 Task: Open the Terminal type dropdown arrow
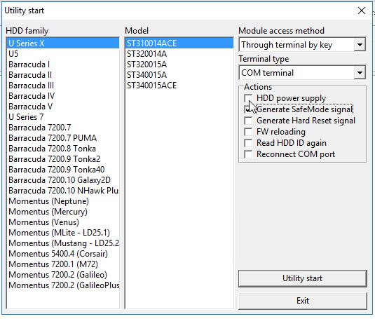click(x=360, y=73)
